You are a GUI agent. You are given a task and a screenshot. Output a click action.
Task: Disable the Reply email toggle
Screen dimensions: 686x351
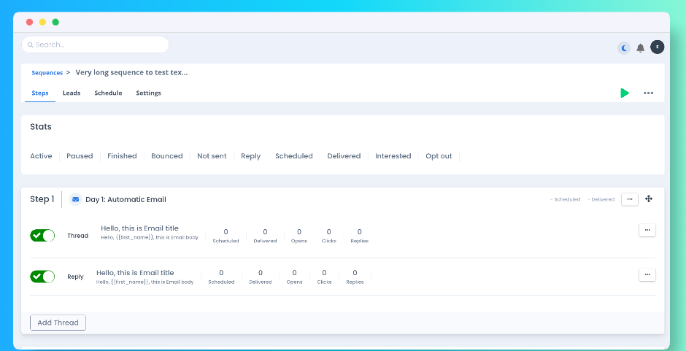click(42, 277)
